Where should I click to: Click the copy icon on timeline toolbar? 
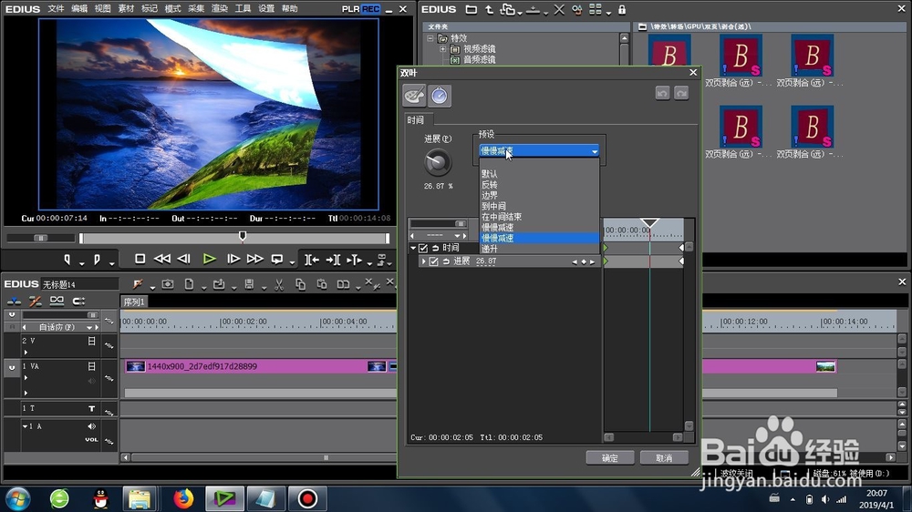tap(300, 284)
